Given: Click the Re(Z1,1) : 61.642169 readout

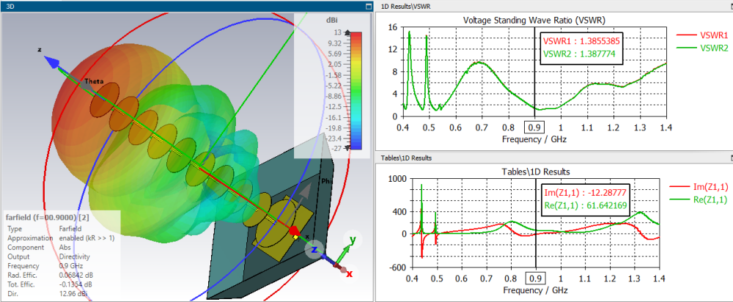Looking at the screenshot, I should coord(584,205).
